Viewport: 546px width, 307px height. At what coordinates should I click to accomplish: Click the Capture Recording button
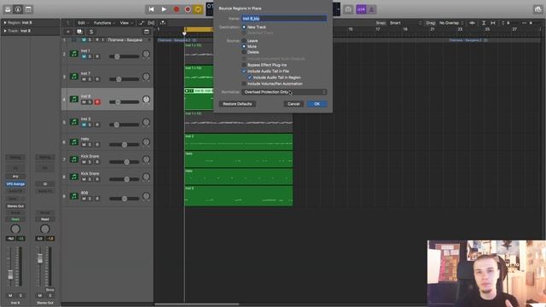click(188, 9)
